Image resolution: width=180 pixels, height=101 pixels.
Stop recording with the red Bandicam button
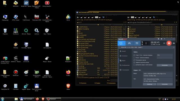click(x=169, y=43)
